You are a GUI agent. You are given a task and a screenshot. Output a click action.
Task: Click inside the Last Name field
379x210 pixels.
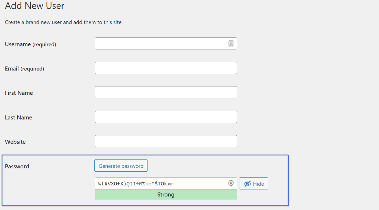[165, 116]
